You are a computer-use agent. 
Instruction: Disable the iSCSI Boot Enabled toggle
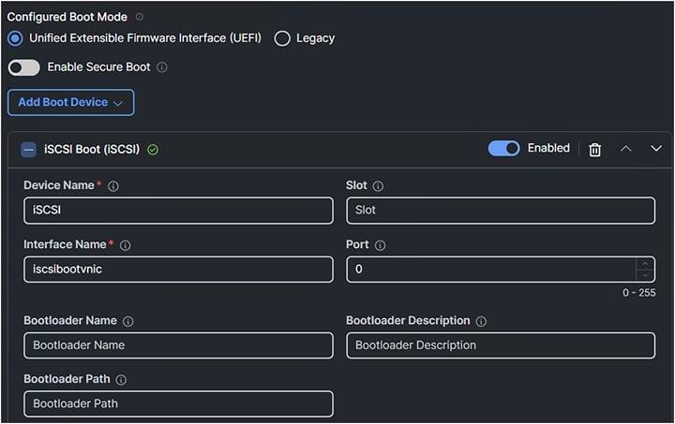tap(504, 148)
